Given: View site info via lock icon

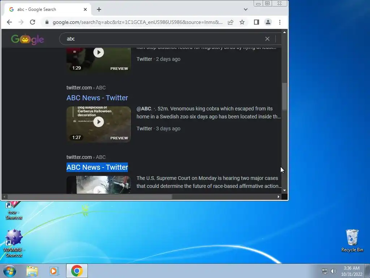Looking at the screenshot, I should coord(47,22).
